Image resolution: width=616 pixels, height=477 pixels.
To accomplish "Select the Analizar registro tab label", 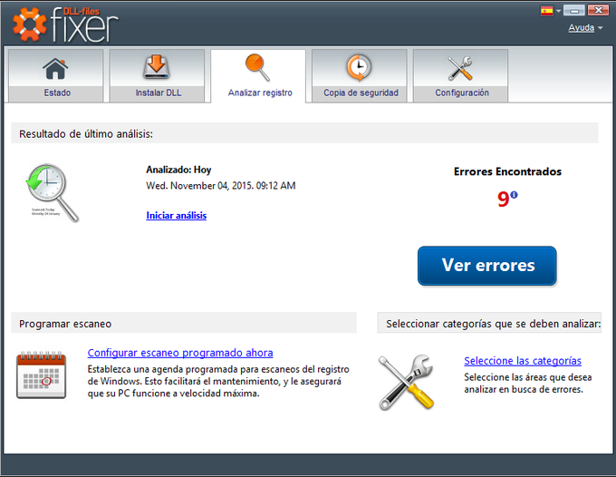I will 260,92.
